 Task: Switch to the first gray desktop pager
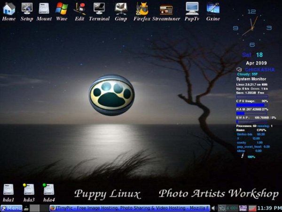[34, 208]
